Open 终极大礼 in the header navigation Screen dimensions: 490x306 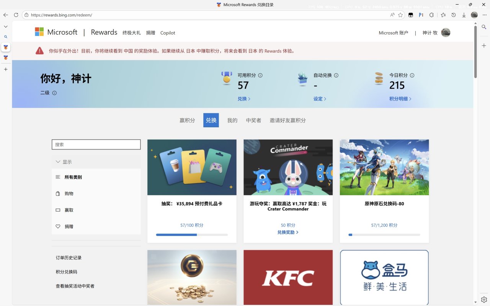click(132, 33)
